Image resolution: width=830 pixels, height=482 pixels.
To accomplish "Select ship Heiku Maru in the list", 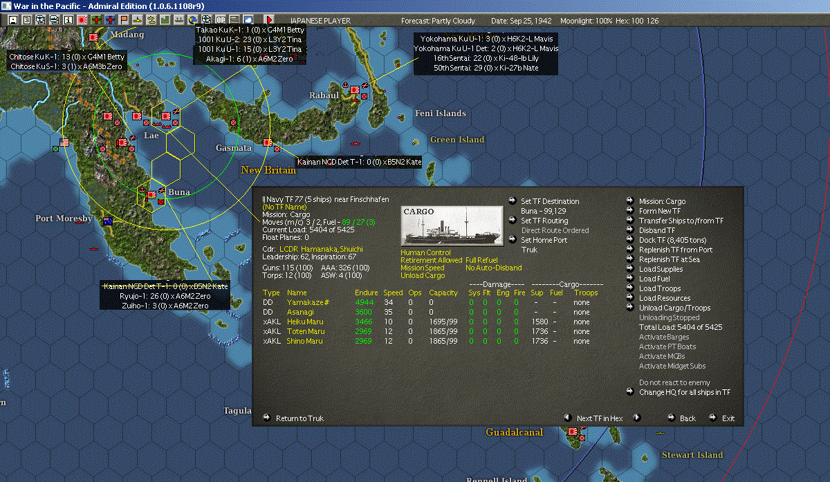I will [305, 322].
